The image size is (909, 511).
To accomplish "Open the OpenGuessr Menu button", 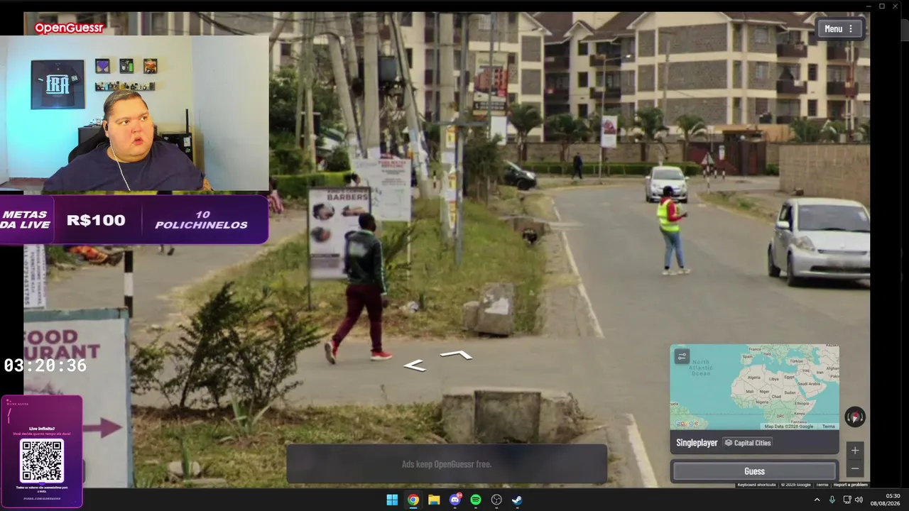I will click(839, 28).
